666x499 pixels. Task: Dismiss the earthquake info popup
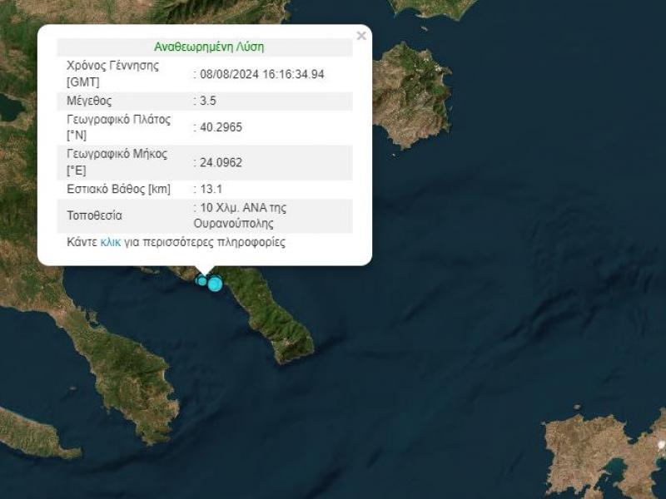pos(360,35)
